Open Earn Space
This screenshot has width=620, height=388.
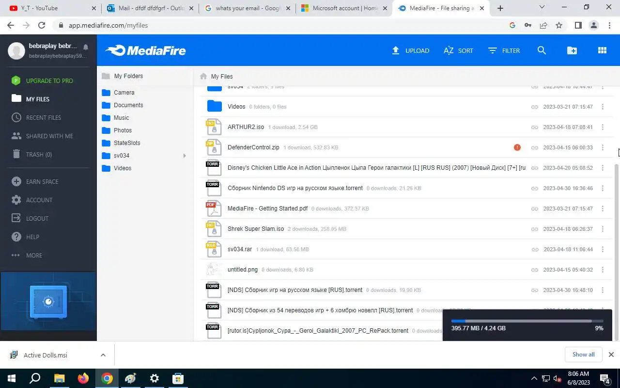coord(35,181)
